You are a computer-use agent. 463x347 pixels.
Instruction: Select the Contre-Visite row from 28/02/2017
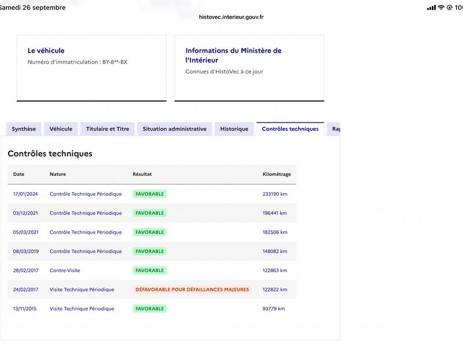[152, 270]
